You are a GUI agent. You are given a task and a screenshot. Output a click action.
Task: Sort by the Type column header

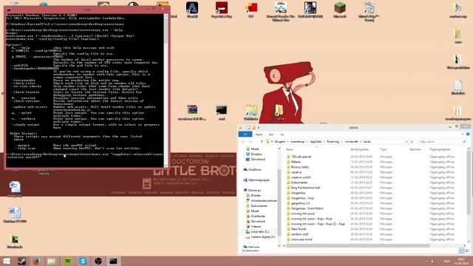[383, 149]
